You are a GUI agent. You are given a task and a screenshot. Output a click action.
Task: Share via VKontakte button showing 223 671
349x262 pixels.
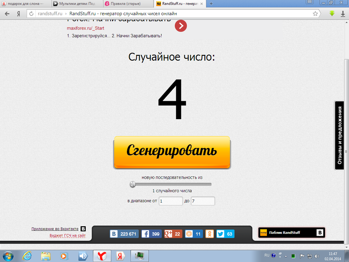tap(124, 234)
